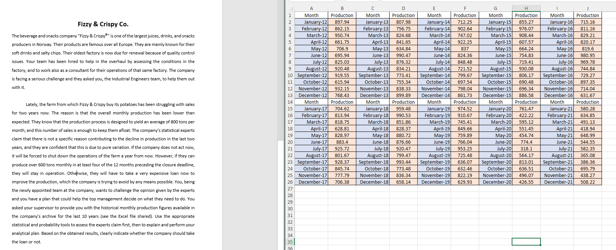The image size is (616, 250).
Task: Select column C header
Action: point(373,9)
